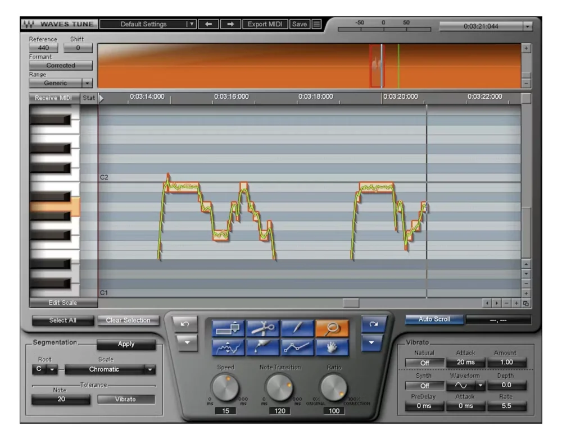This screenshot has width=562, height=440.
Task: Click Export MIDI in the top bar
Action: point(265,24)
